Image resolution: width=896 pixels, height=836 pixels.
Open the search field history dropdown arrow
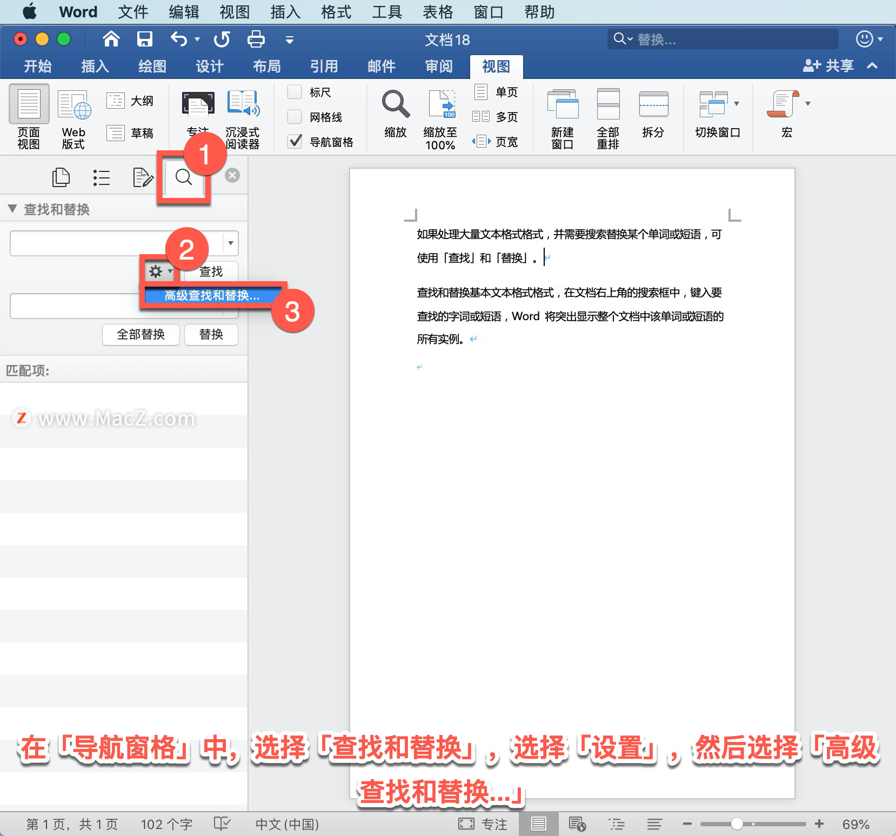point(231,243)
